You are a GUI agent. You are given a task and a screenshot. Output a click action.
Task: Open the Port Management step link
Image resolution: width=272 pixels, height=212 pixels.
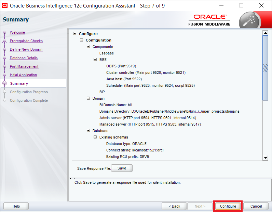click(24, 66)
